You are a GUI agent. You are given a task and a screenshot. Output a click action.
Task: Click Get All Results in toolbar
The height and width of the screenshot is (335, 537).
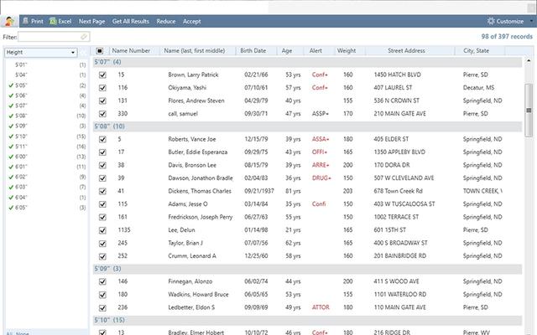point(130,20)
